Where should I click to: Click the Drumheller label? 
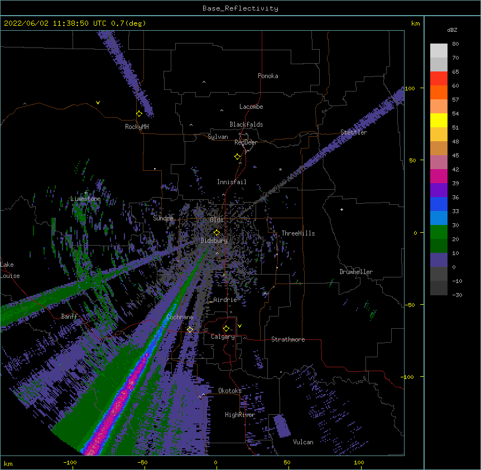click(x=356, y=272)
